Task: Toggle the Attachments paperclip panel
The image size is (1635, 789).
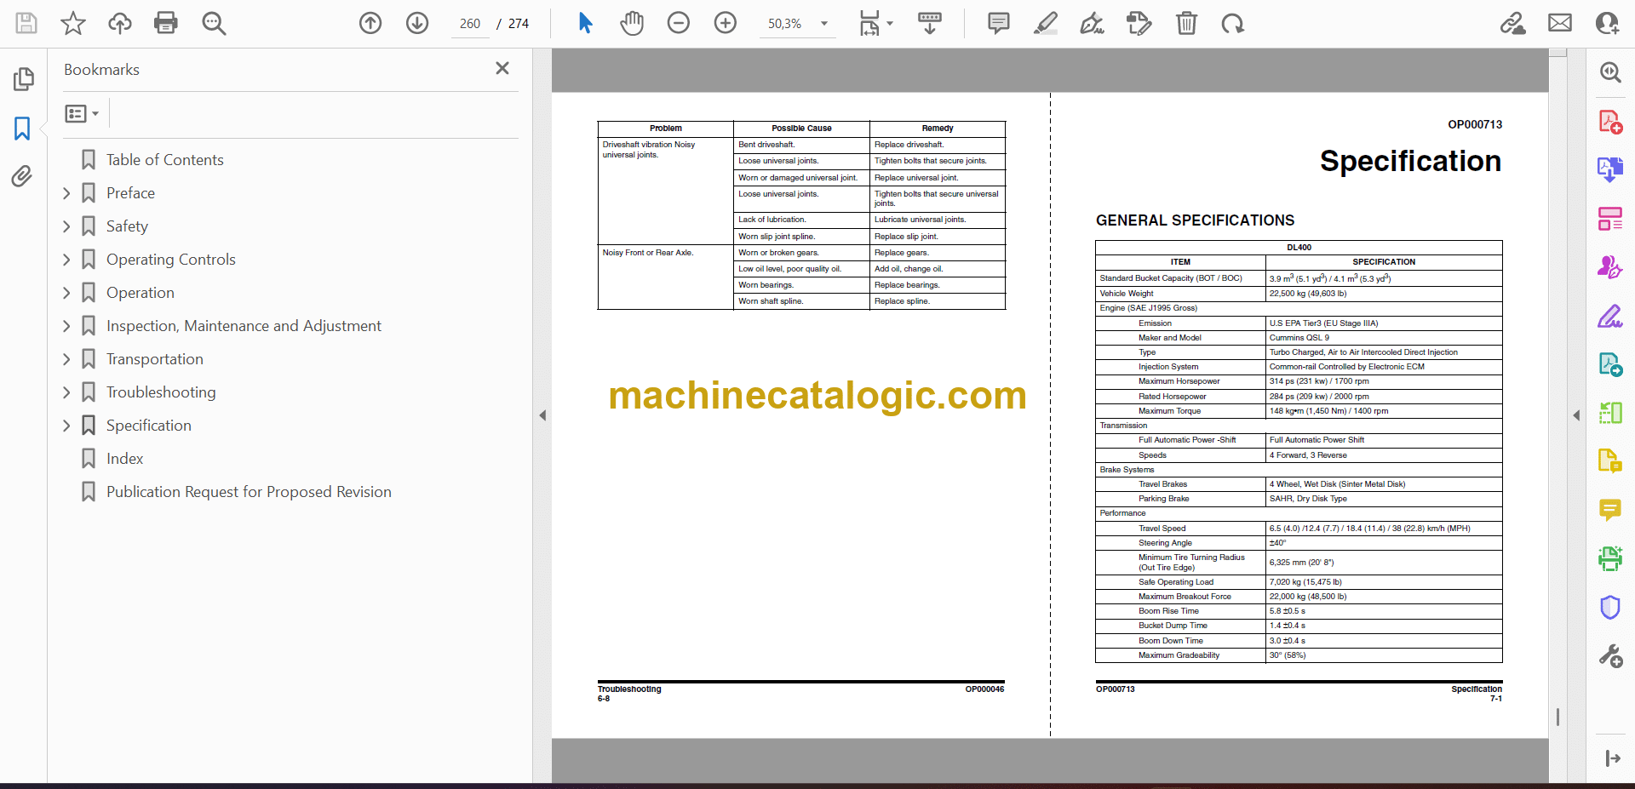Action: click(x=22, y=176)
